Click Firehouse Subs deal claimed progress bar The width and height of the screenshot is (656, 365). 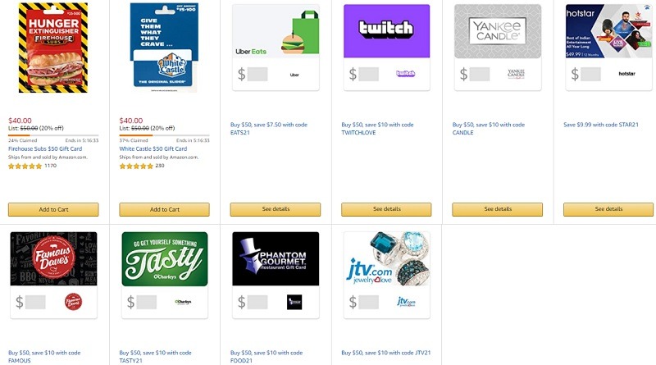pos(53,135)
